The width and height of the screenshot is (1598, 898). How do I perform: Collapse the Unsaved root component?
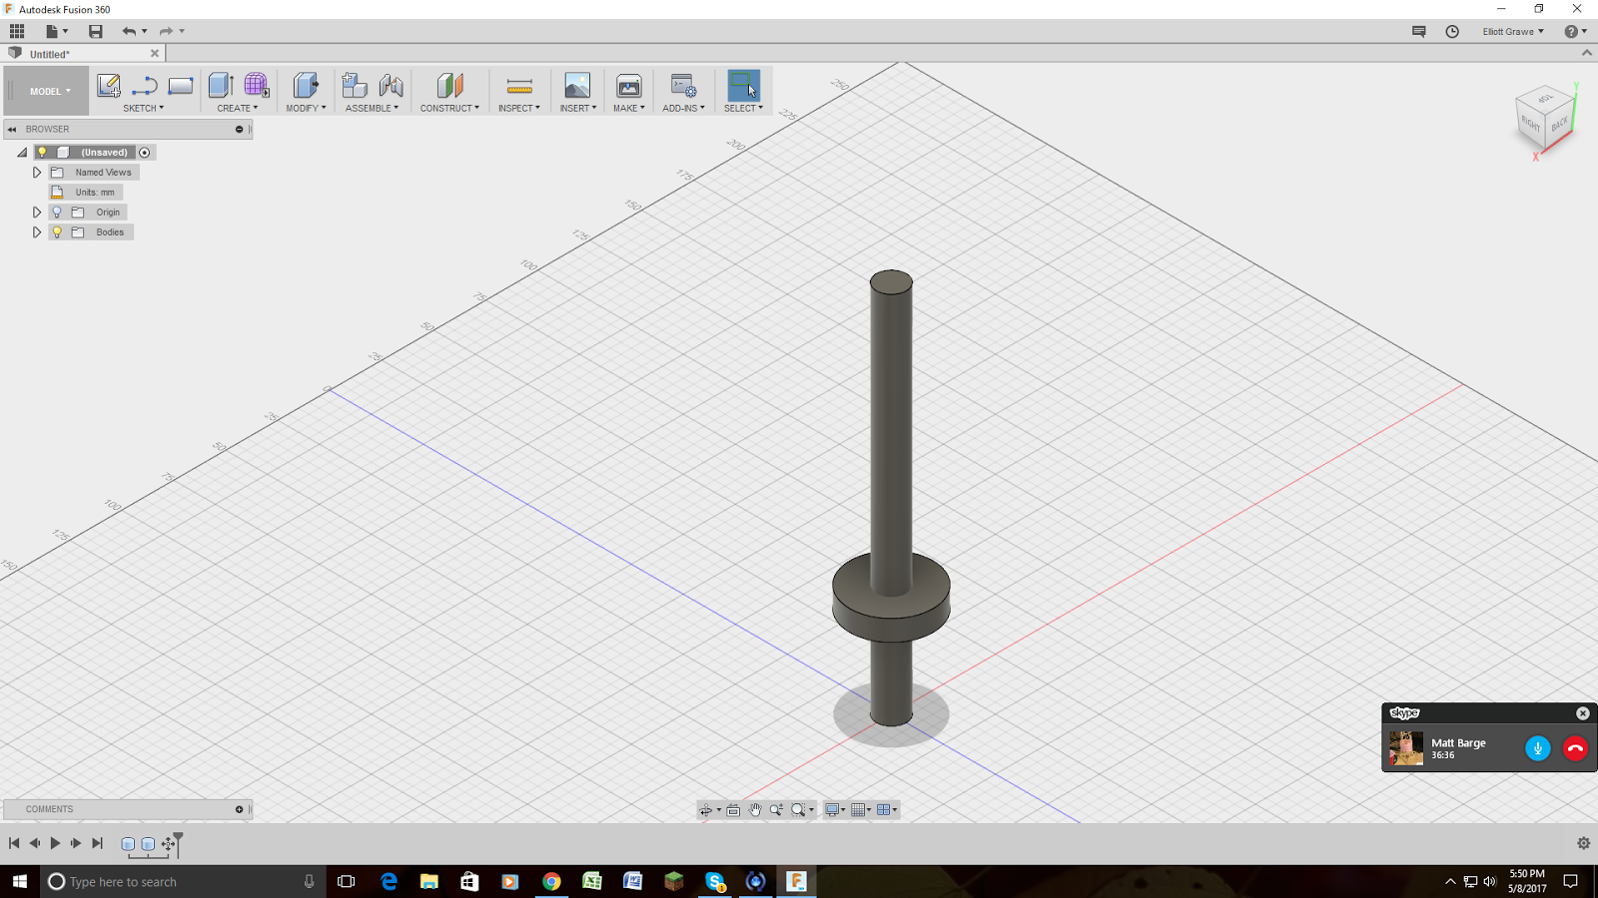click(22, 153)
